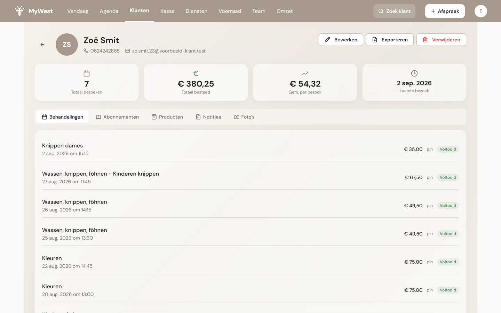Screen dimensions: 501x313
Task: Open the Foto's tab
Action: [244, 117]
